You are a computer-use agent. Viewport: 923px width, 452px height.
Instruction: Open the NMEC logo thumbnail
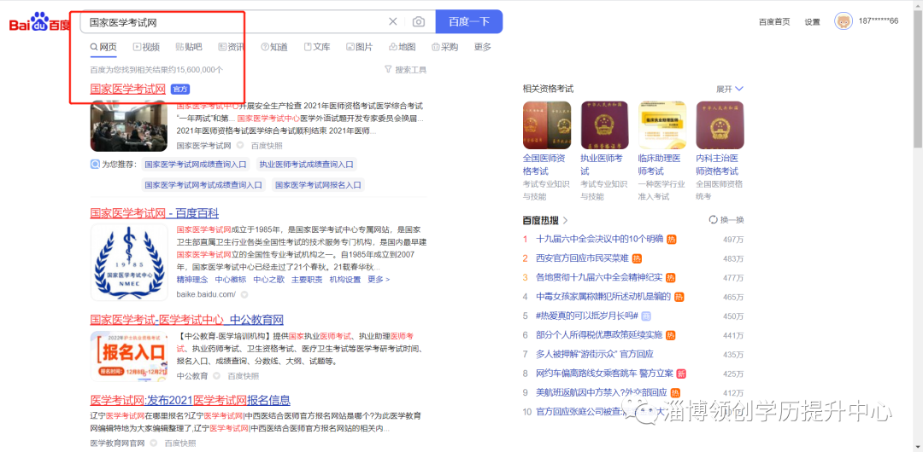click(x=130, y=262)
